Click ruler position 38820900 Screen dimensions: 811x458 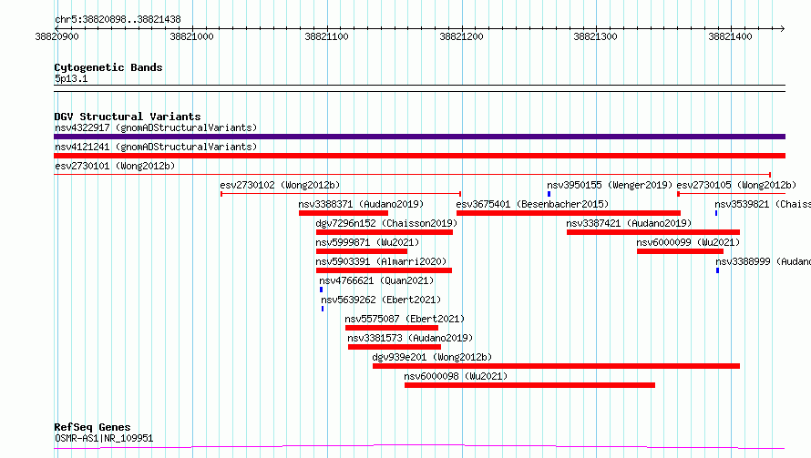coord(56,36)
